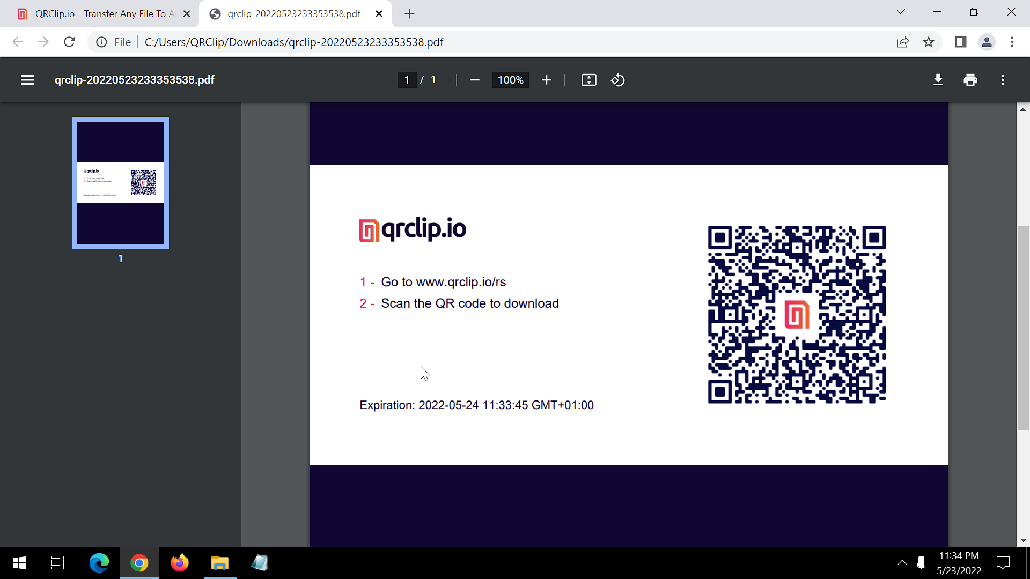The height and width of the screenshot is (579, 1030).
Task: Click the Expiration date text
Action: (477, 405)
